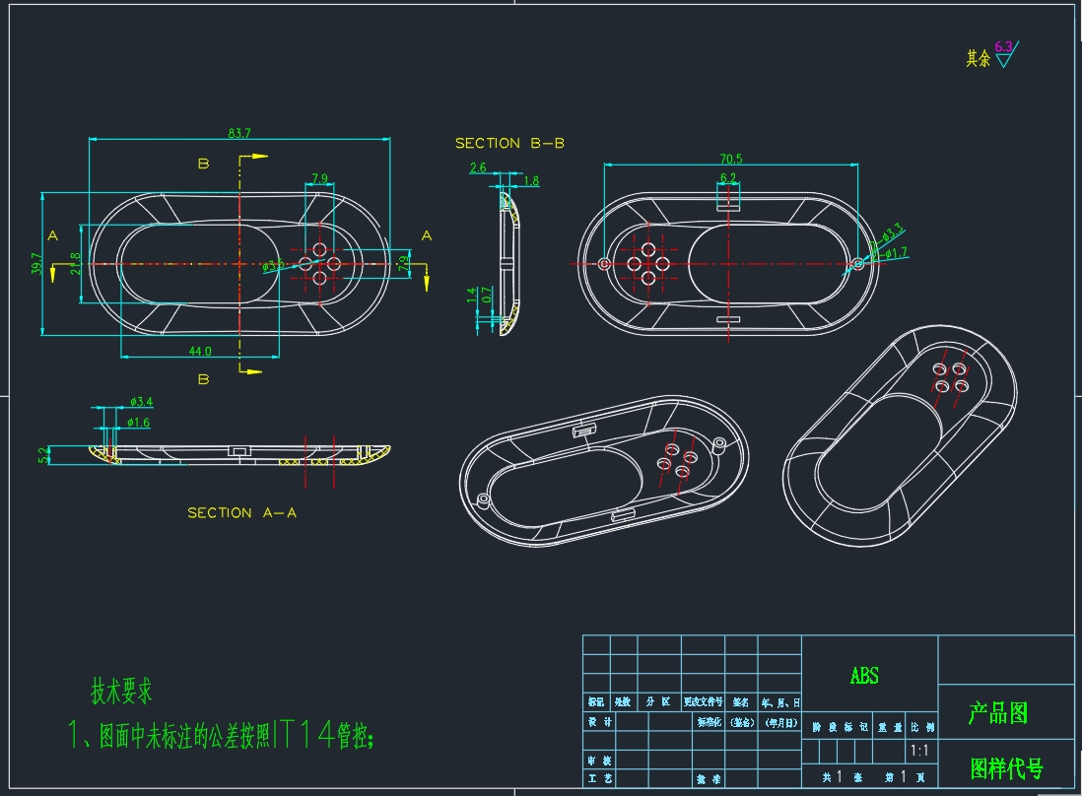Click the 重量 cell in title block
Screen dimensions: 1082x796
pos(890,727)
